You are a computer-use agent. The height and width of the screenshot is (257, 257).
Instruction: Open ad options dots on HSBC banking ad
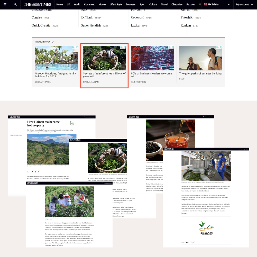point(220,48)
